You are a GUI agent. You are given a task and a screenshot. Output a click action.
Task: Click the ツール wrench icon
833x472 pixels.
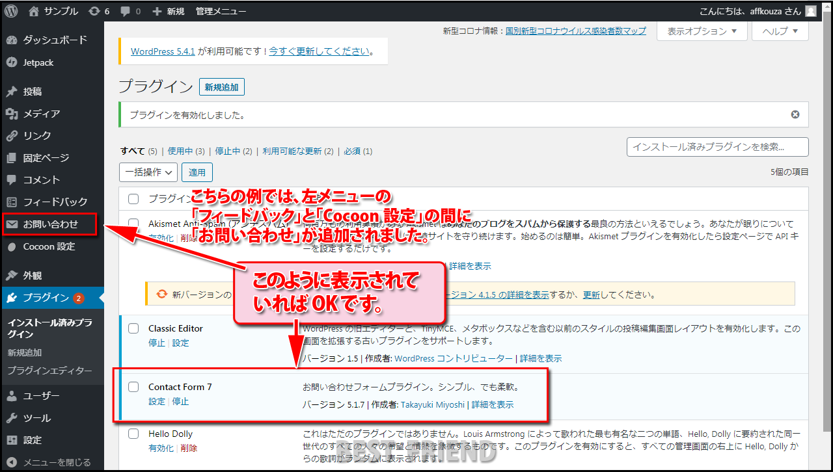click(12, 418)
